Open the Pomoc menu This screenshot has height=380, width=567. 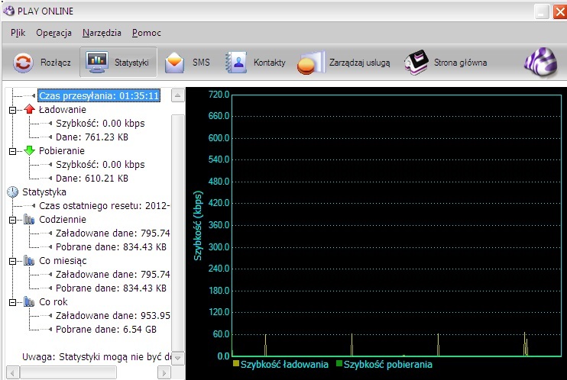coord(147,33)
